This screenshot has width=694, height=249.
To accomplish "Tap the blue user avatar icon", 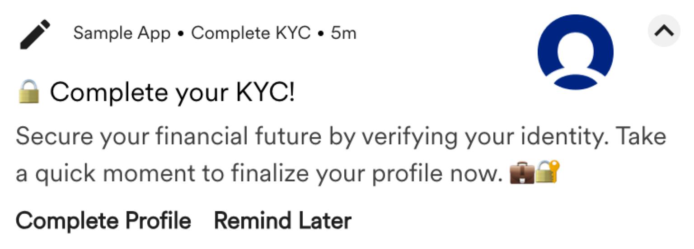I will tap(575, 53).
